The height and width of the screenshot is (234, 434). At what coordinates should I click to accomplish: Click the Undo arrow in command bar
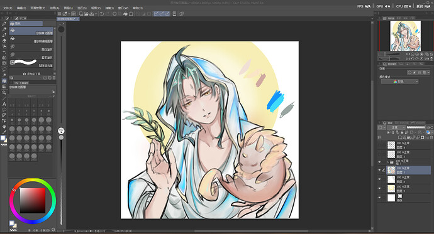click(x=102, y=14)
